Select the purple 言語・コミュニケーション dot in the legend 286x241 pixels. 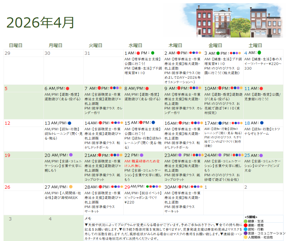(245, 233)
